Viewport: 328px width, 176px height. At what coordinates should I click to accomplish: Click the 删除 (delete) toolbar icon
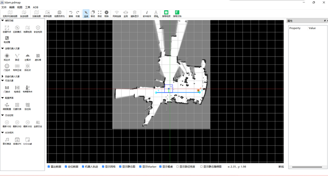pos(106,14)
